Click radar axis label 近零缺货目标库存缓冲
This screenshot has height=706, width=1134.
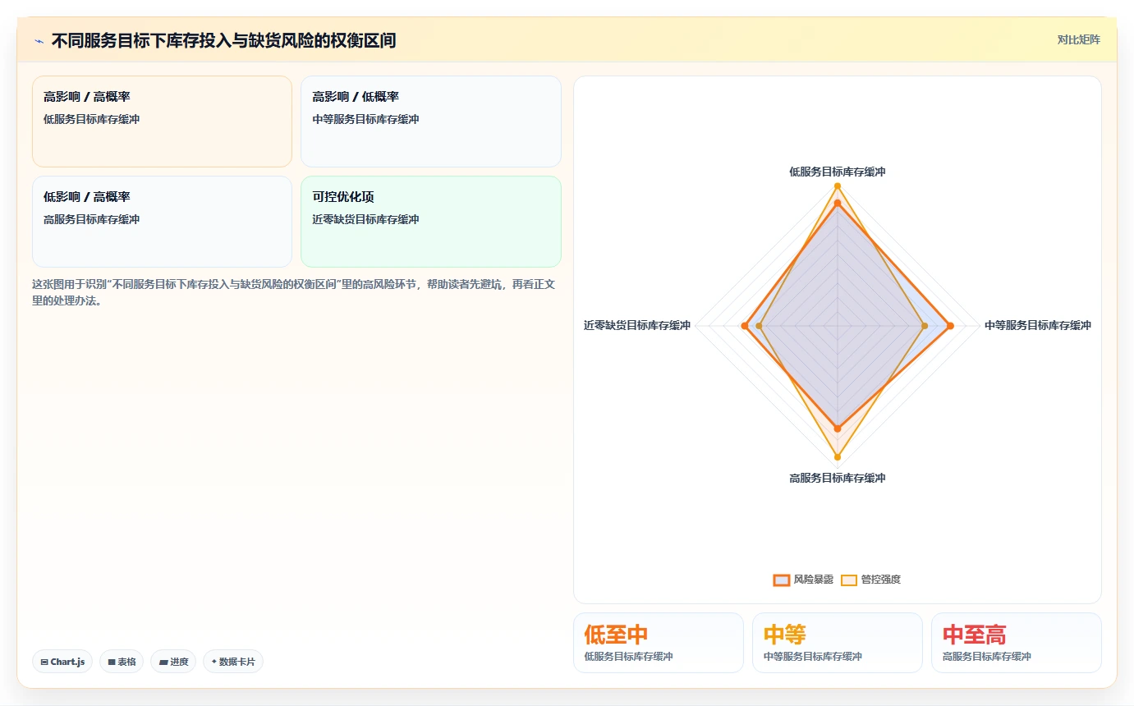pyautogui.click(x=637, y=325)
